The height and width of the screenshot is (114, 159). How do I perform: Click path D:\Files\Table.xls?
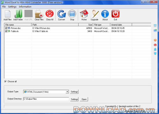[x=40, y=31]
